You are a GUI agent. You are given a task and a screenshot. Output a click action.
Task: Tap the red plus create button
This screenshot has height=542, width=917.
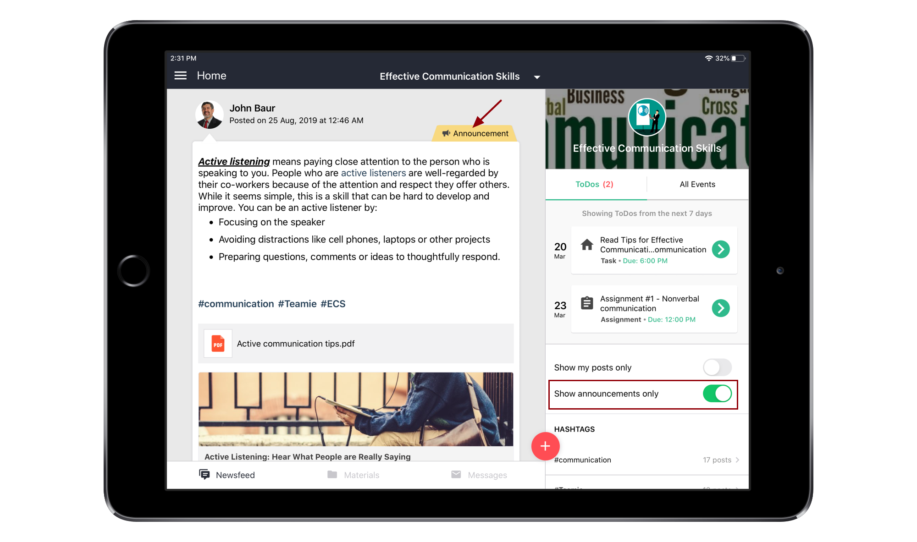(x=545, y=446)
